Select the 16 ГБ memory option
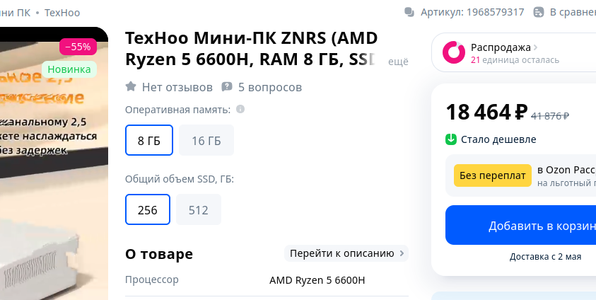596x300 pixels. tap(206, 140)
